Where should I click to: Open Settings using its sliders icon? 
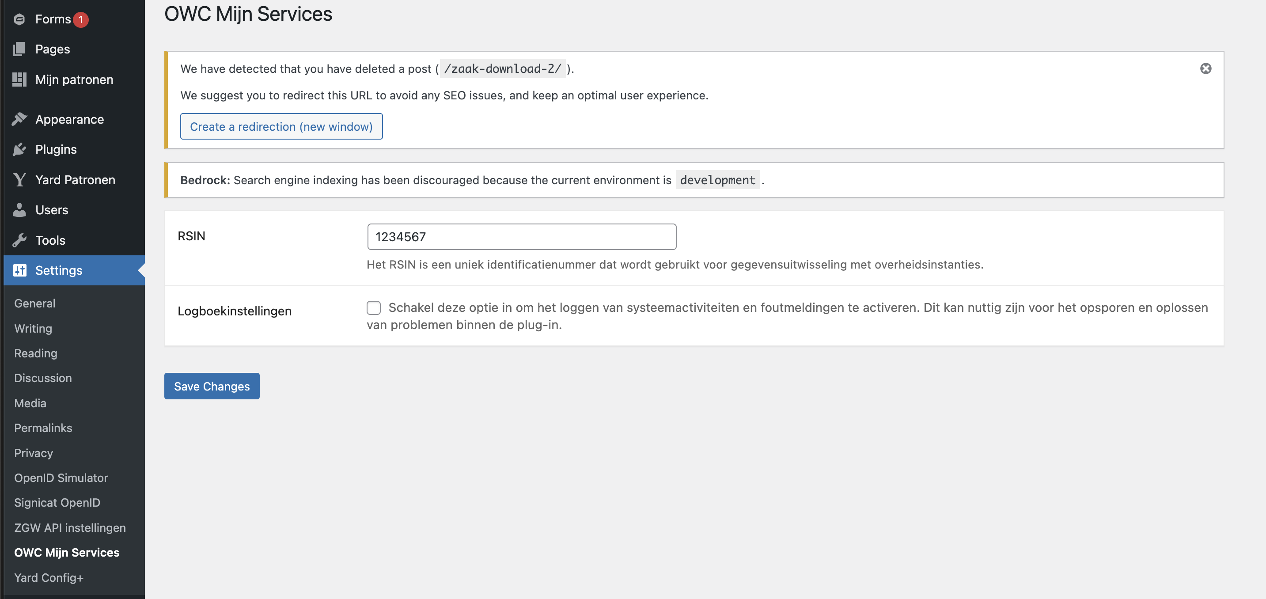click(20, 270)
